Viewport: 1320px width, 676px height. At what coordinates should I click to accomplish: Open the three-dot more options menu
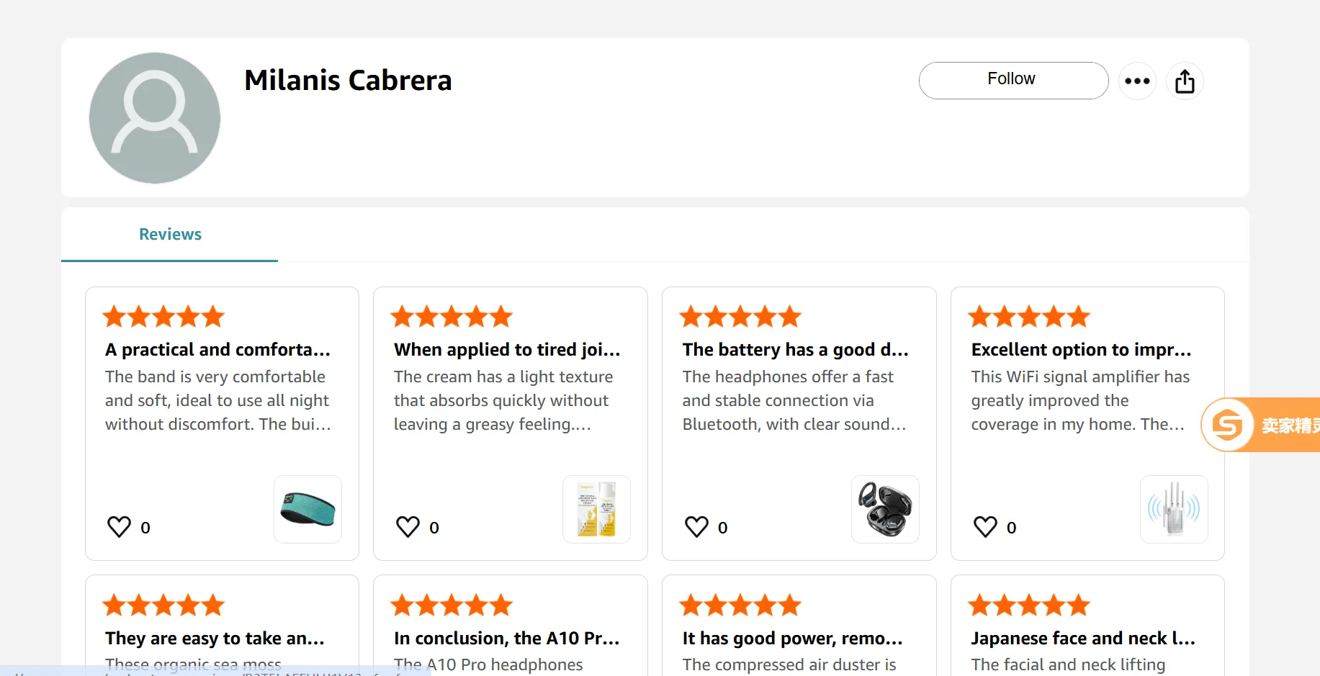point(1137,81)
